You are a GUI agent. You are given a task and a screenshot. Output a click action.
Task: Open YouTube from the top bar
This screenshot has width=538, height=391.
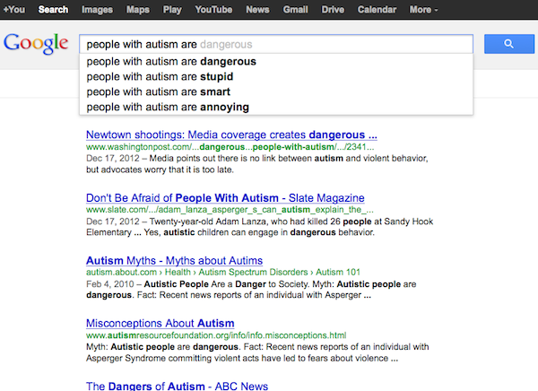(213, 10)
